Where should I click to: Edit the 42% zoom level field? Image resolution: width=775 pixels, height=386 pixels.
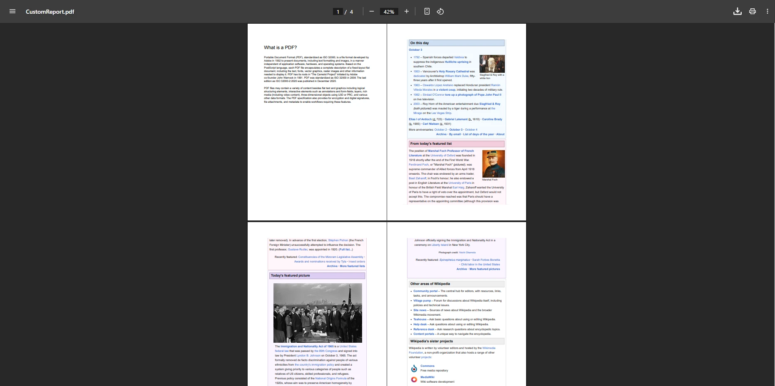pyautogui.click(x=388, y=11)
